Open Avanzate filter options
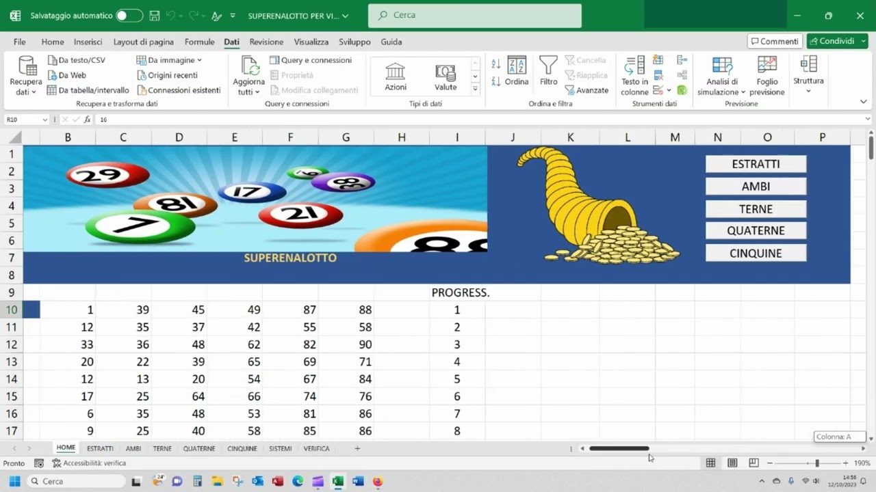Image resolution: width=876 pixels, height=492 pixels. [x=587, y=90]
